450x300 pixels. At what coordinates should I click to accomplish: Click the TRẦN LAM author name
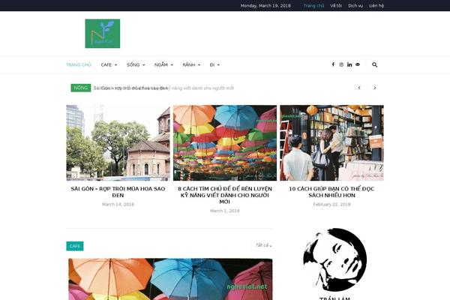(334, 298)
